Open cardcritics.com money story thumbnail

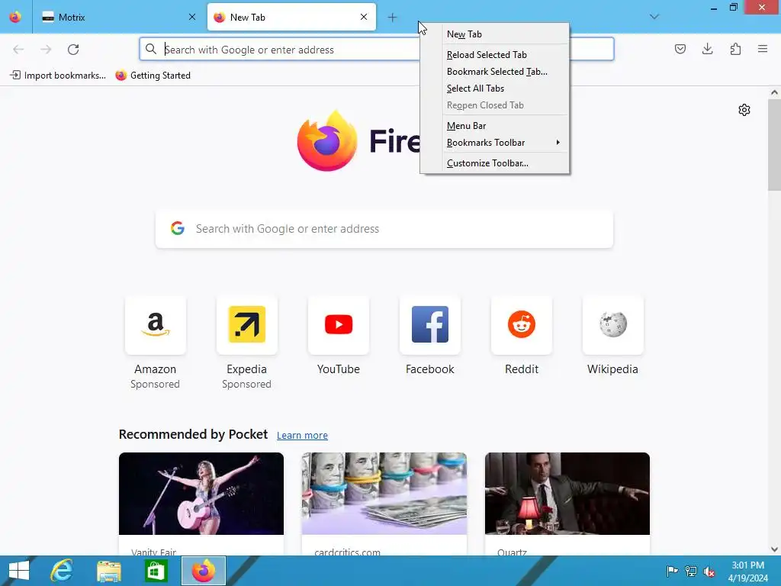pyautogui.click(x=384, y=494)
